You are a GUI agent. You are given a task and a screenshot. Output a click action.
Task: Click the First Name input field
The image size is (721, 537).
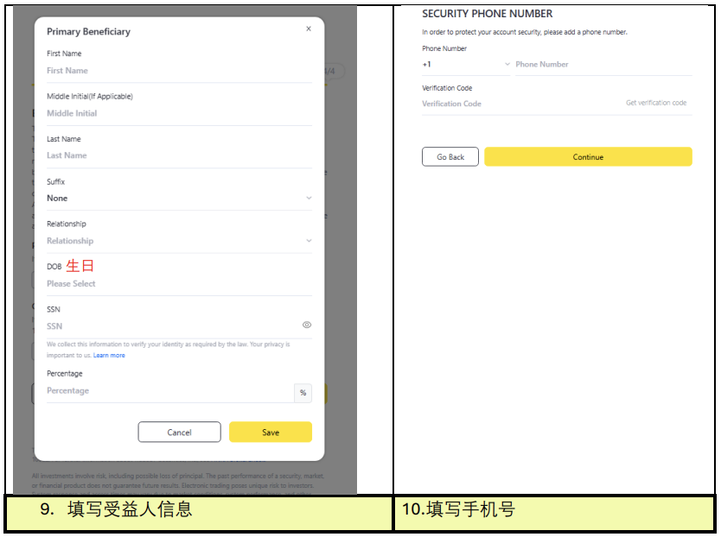[x=178, y=71]
